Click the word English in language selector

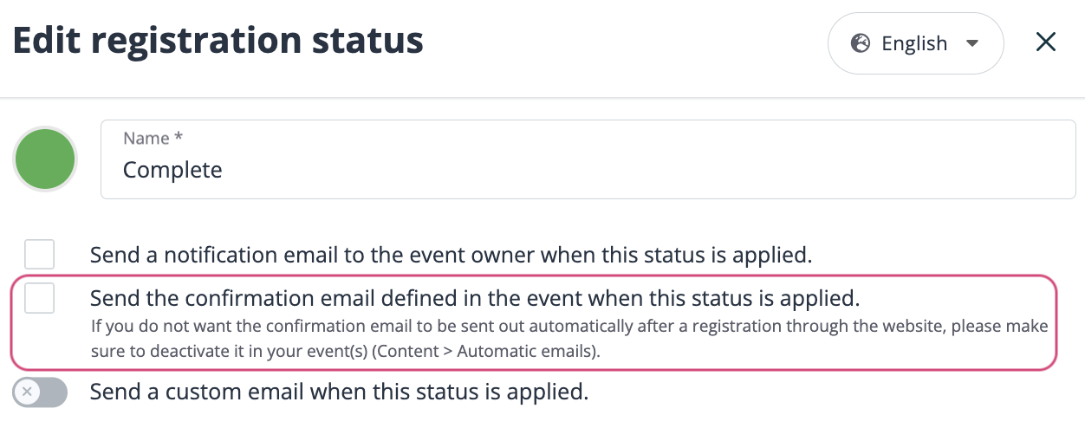914,43
